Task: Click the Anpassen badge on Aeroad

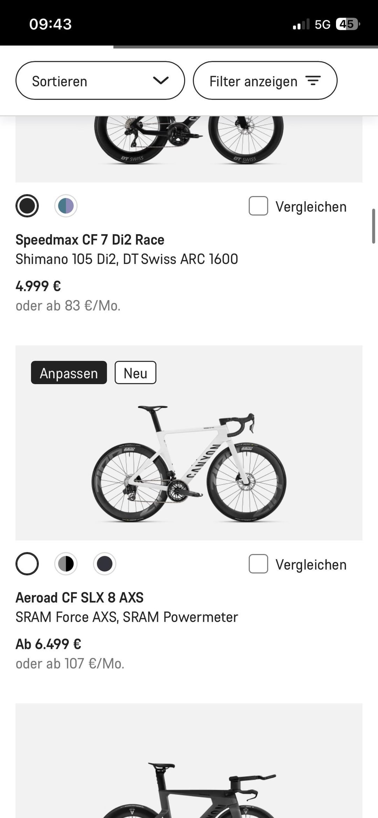Action: [x=69, y=373]
